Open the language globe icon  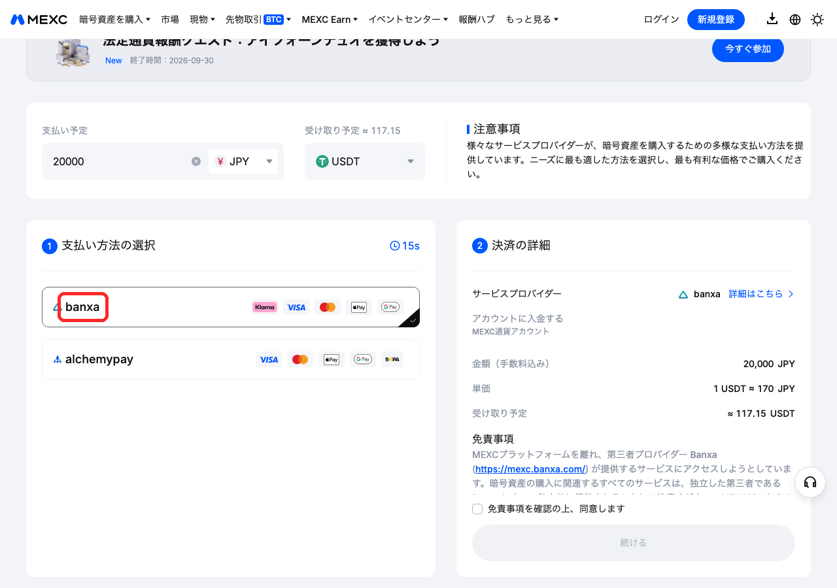[x=795, y=20]
